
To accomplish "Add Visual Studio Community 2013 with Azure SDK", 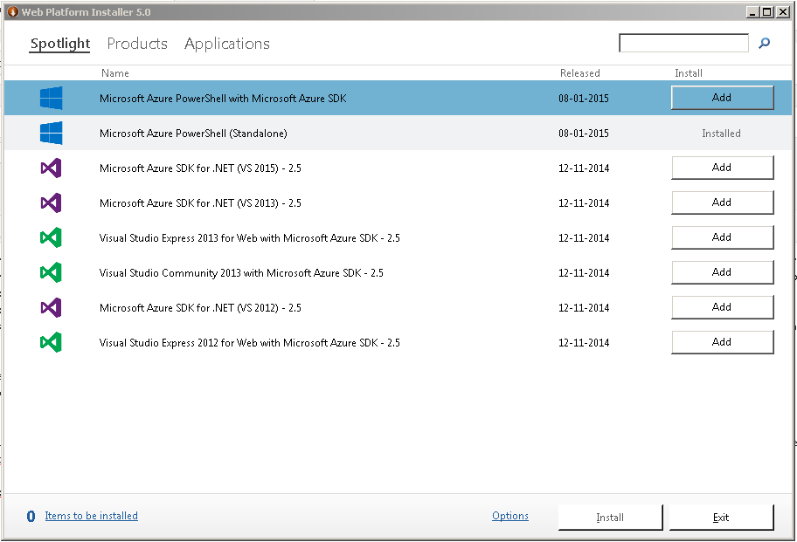I will [x=722, y=272].
